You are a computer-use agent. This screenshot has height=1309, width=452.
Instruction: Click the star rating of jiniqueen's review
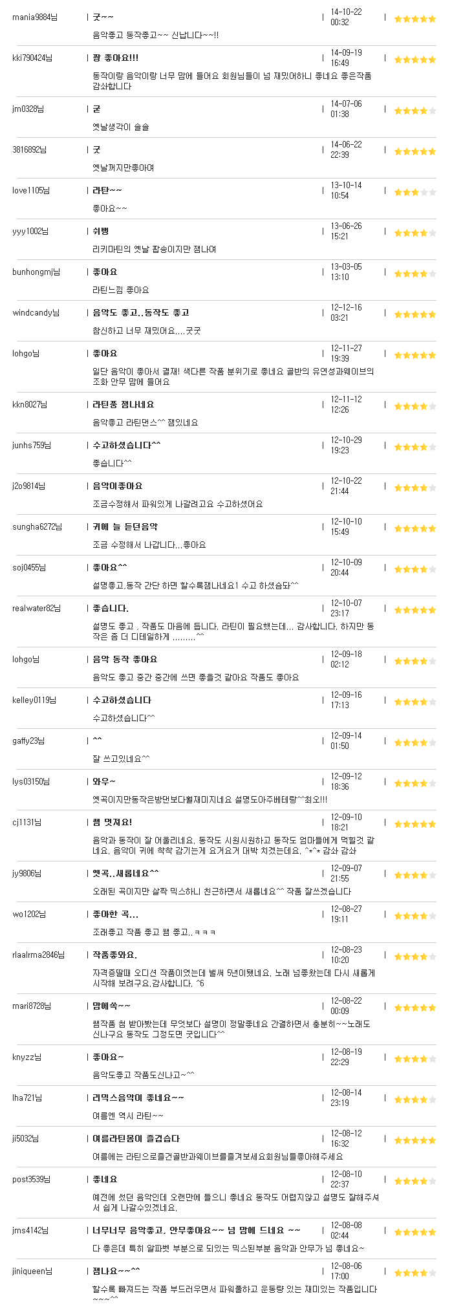click(415, 1273)
